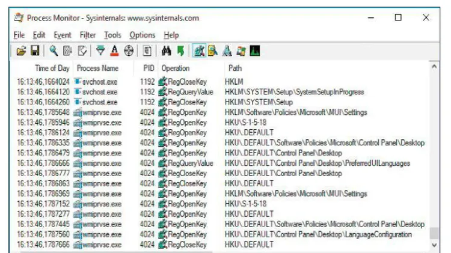This screenshot has height=253, width=451.
Task: Click the svchost.exe icon at 16:13:46,1664260
Action: click(x=77, y=102)
